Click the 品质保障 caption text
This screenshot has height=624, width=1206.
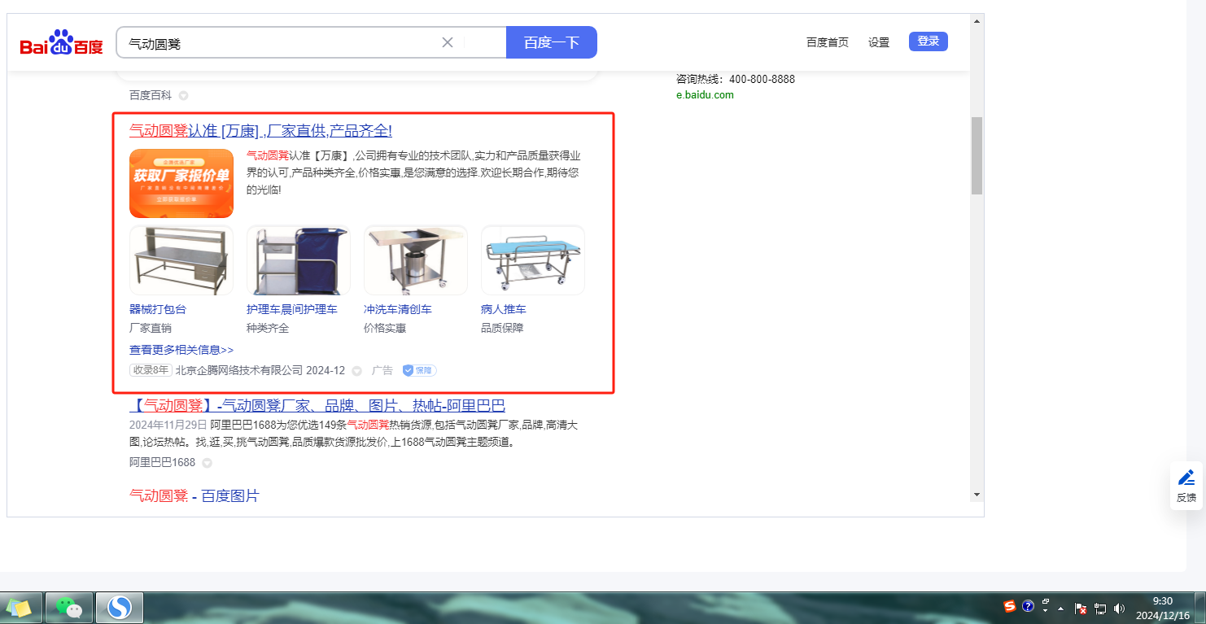click(502, 328)
